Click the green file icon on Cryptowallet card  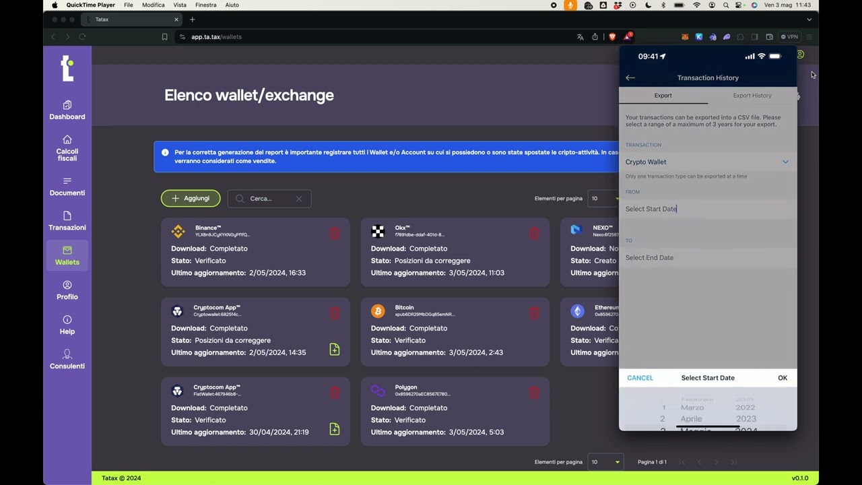click(335, 349)
